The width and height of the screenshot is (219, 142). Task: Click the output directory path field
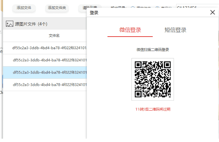(198, 7)
